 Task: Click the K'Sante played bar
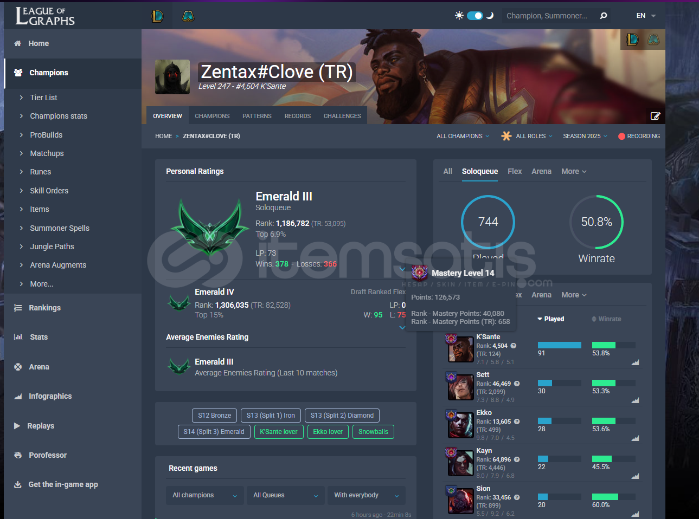[x=559, y=345]
